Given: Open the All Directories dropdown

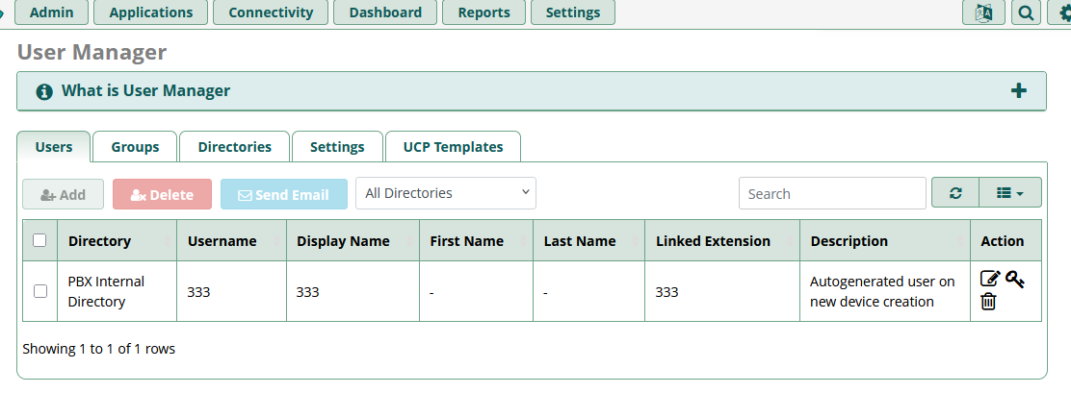Looking at the screenshot, I should pyautogui.click(x=446, y=193).
